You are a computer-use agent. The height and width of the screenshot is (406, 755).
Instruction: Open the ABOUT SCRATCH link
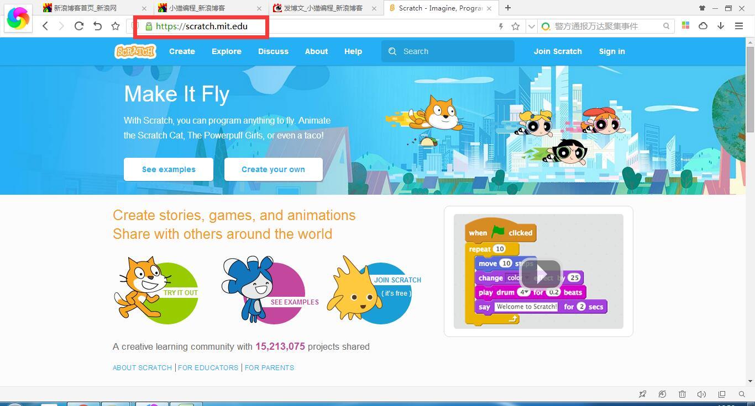(142, 367)
